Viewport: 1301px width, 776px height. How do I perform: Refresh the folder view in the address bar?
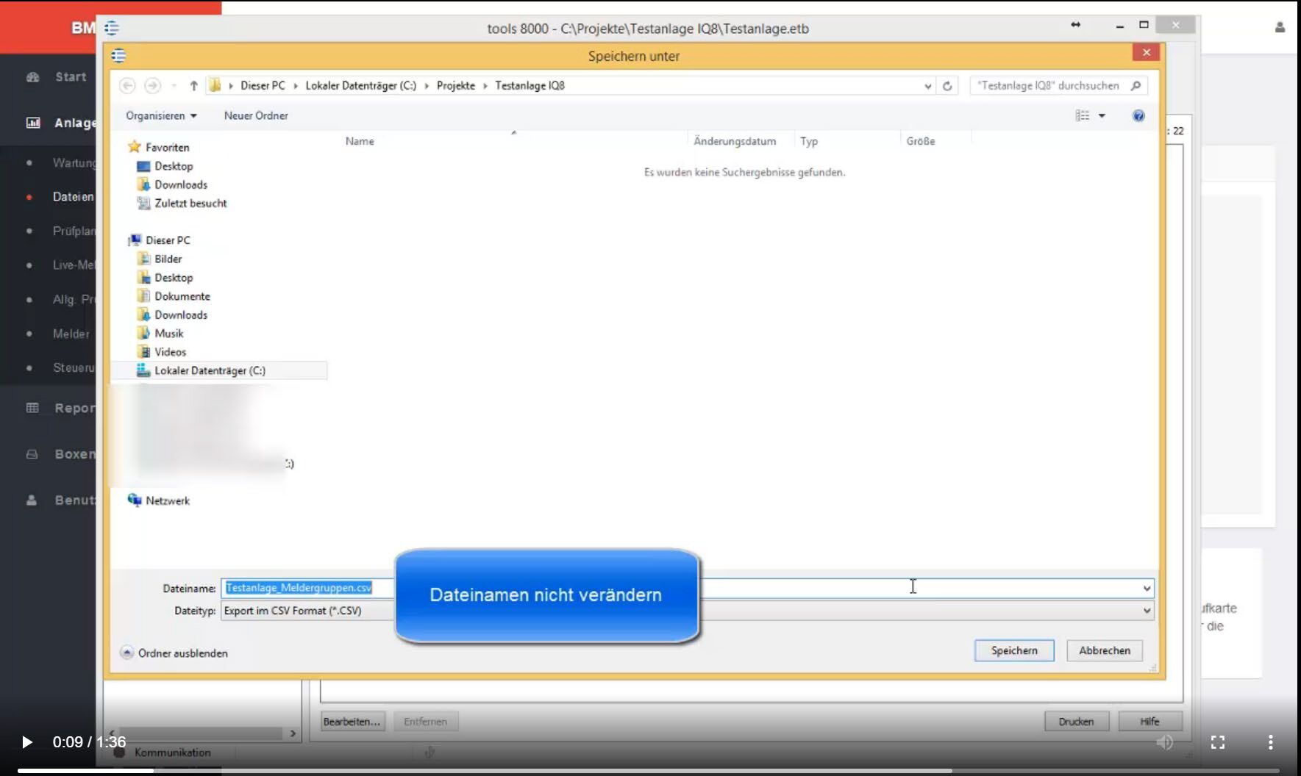click(947, 86)
